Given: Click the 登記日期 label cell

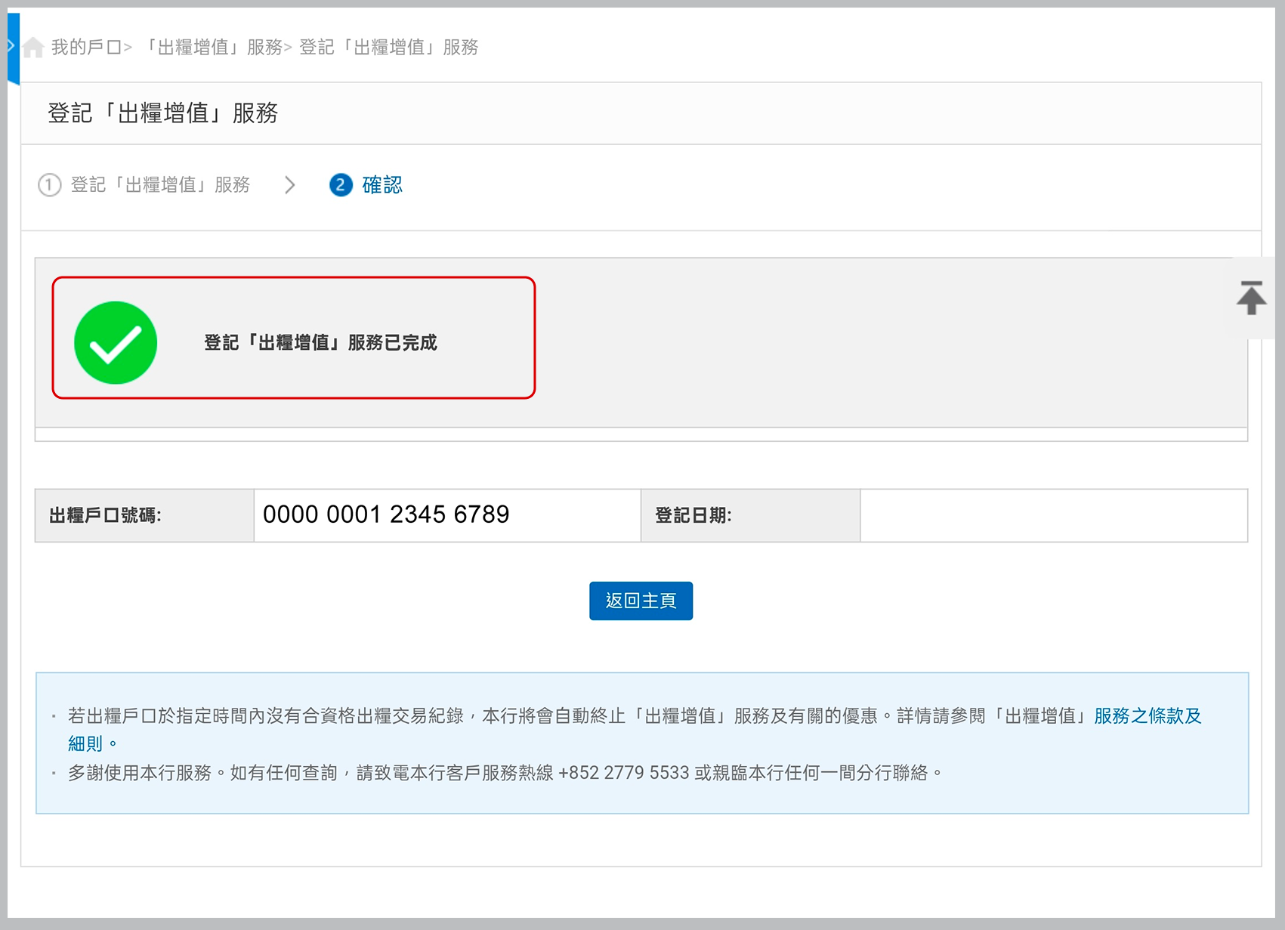Looking at the screenshot, I should 749,515.
